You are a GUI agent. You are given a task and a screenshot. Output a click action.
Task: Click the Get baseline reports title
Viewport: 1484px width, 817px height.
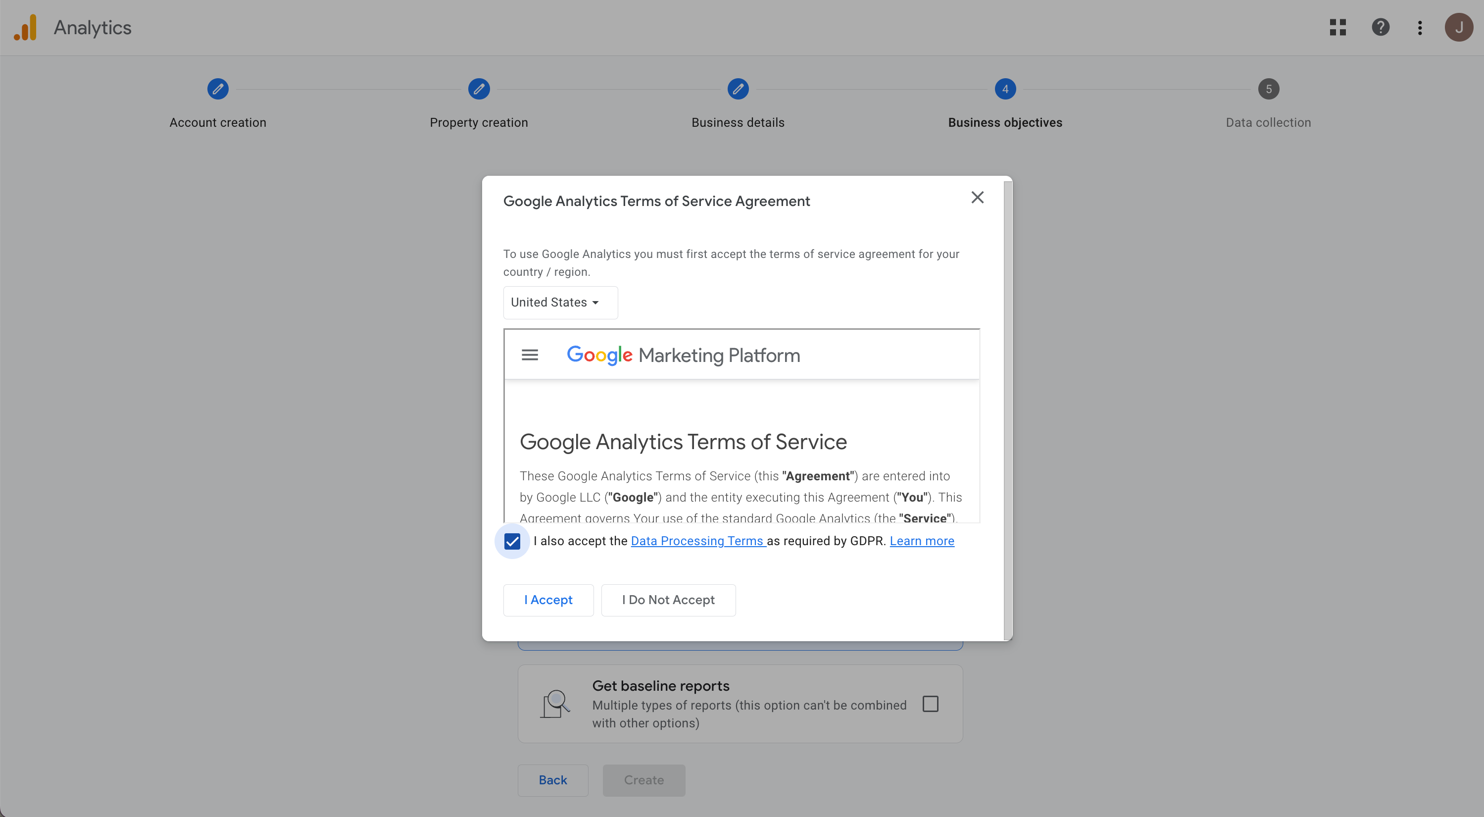click(x=661, y=686)
